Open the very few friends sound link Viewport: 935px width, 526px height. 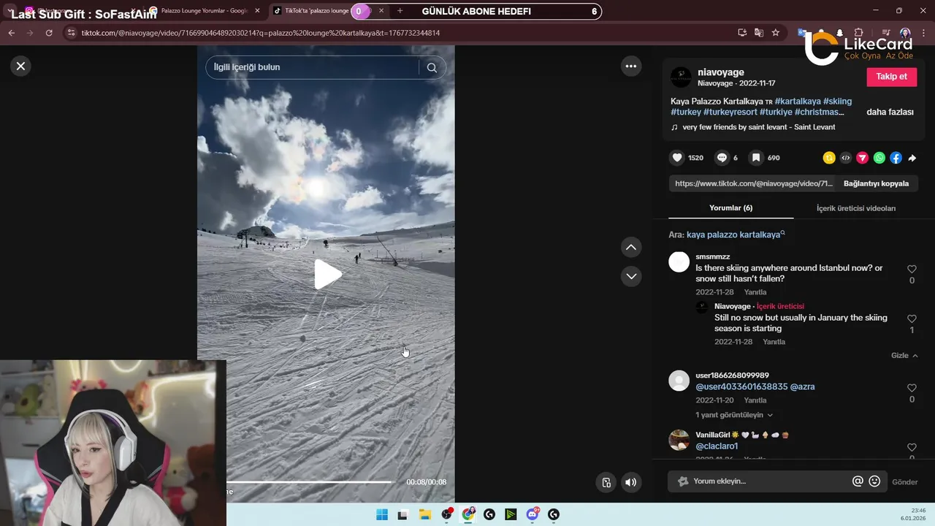758,127
